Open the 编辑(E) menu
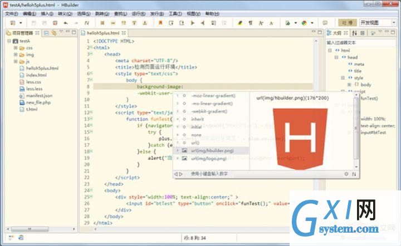 pos(29,14)
